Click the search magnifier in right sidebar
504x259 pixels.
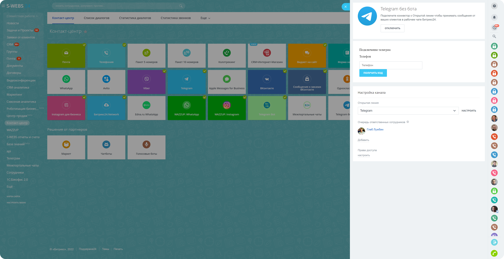coord(494,36)
